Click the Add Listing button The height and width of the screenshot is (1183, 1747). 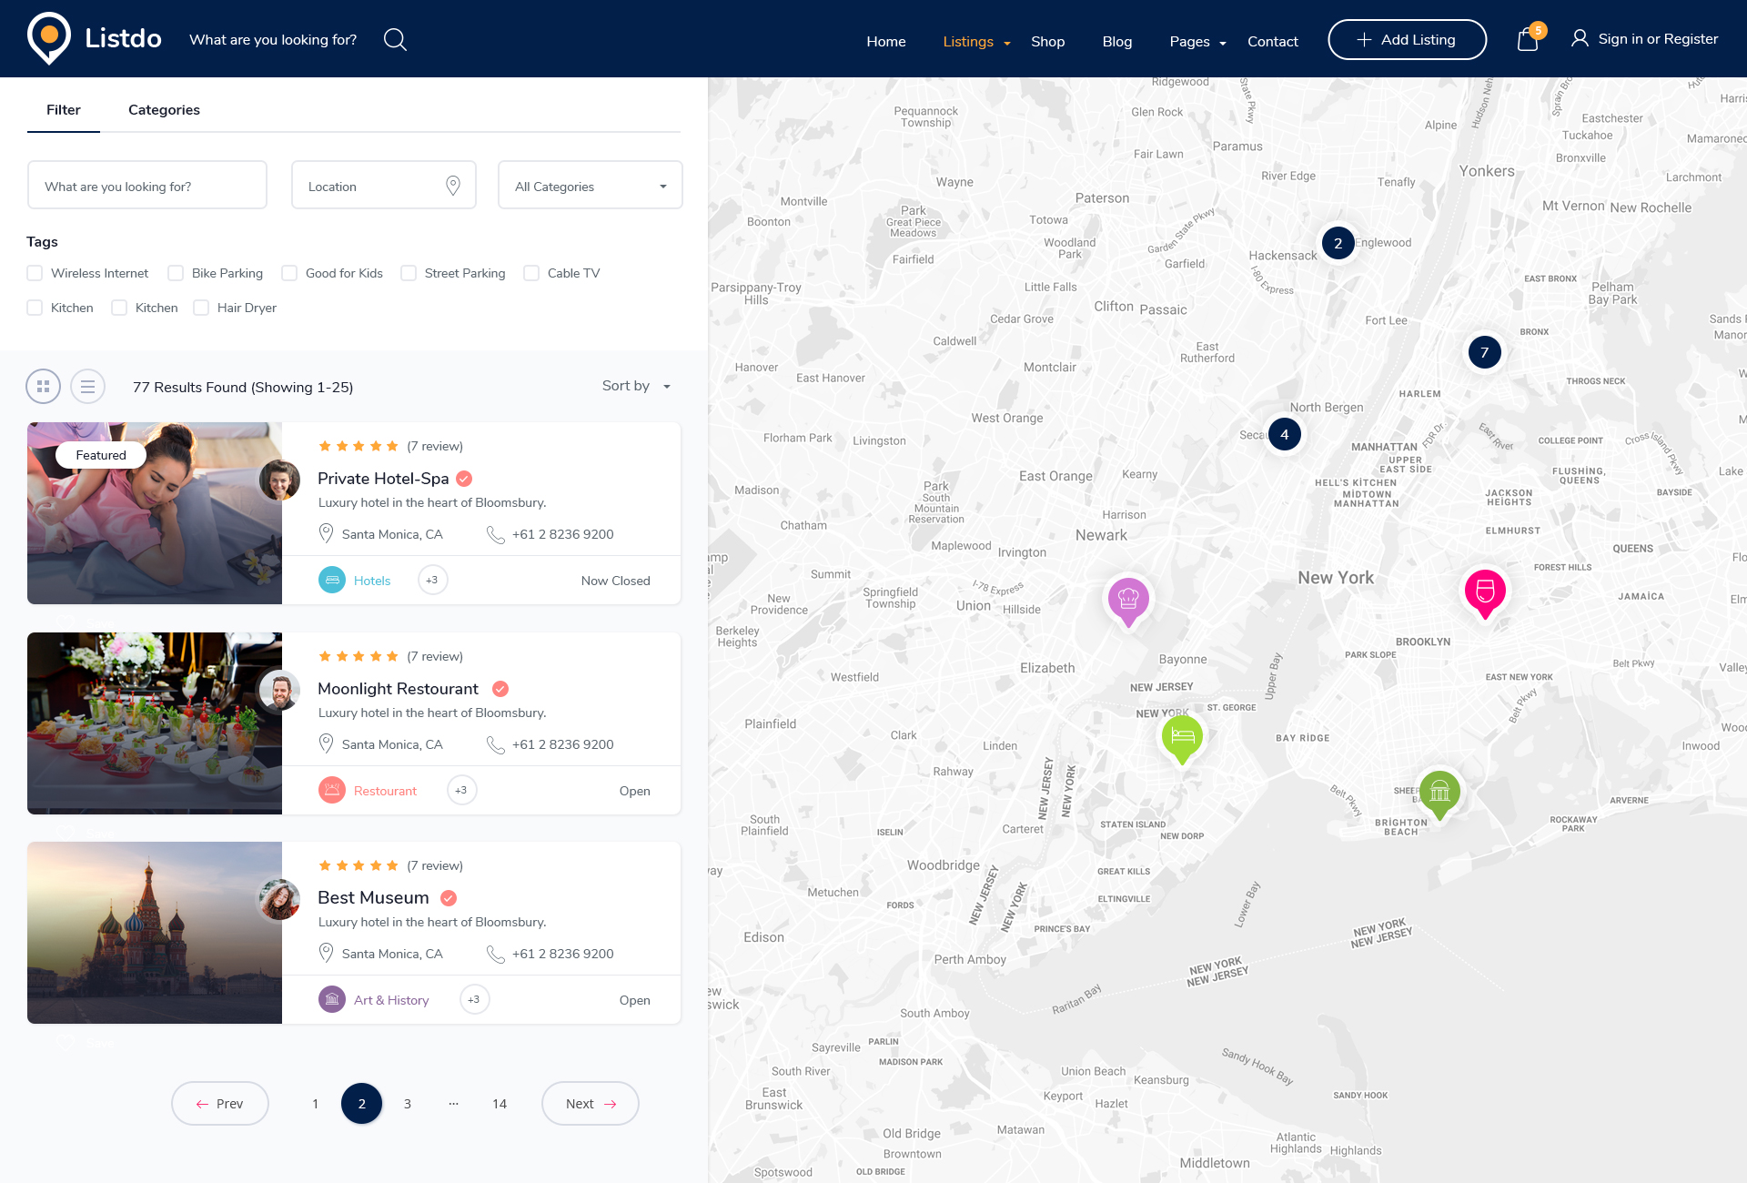point(1407,40)
